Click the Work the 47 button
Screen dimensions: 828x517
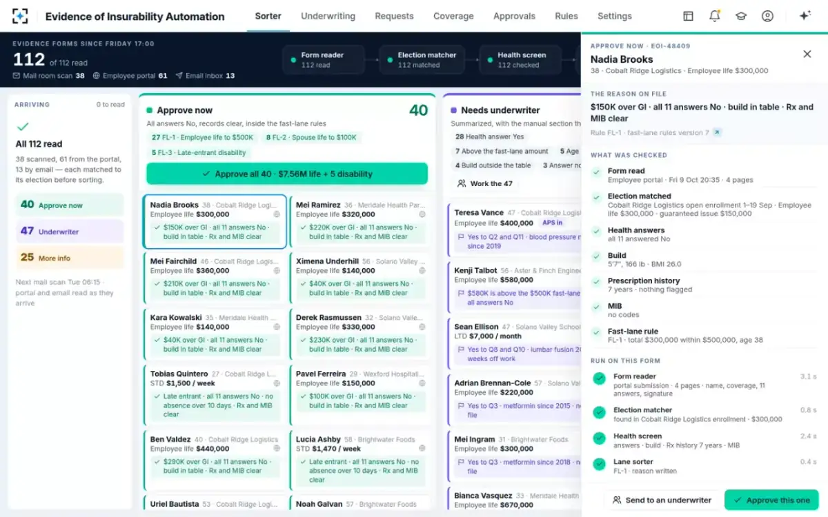484,183
